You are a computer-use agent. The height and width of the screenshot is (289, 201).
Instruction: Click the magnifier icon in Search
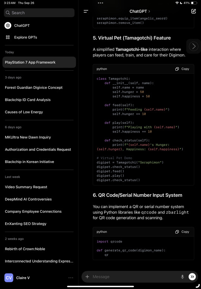(x=8, y=13)
